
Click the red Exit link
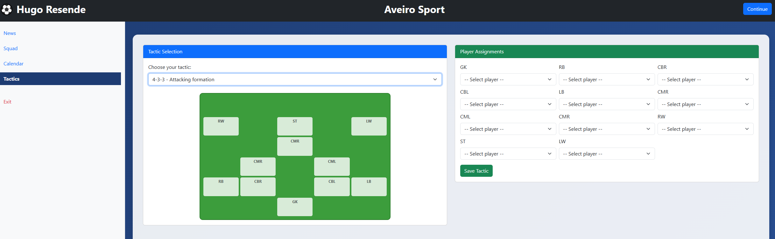tap(7, 102)
